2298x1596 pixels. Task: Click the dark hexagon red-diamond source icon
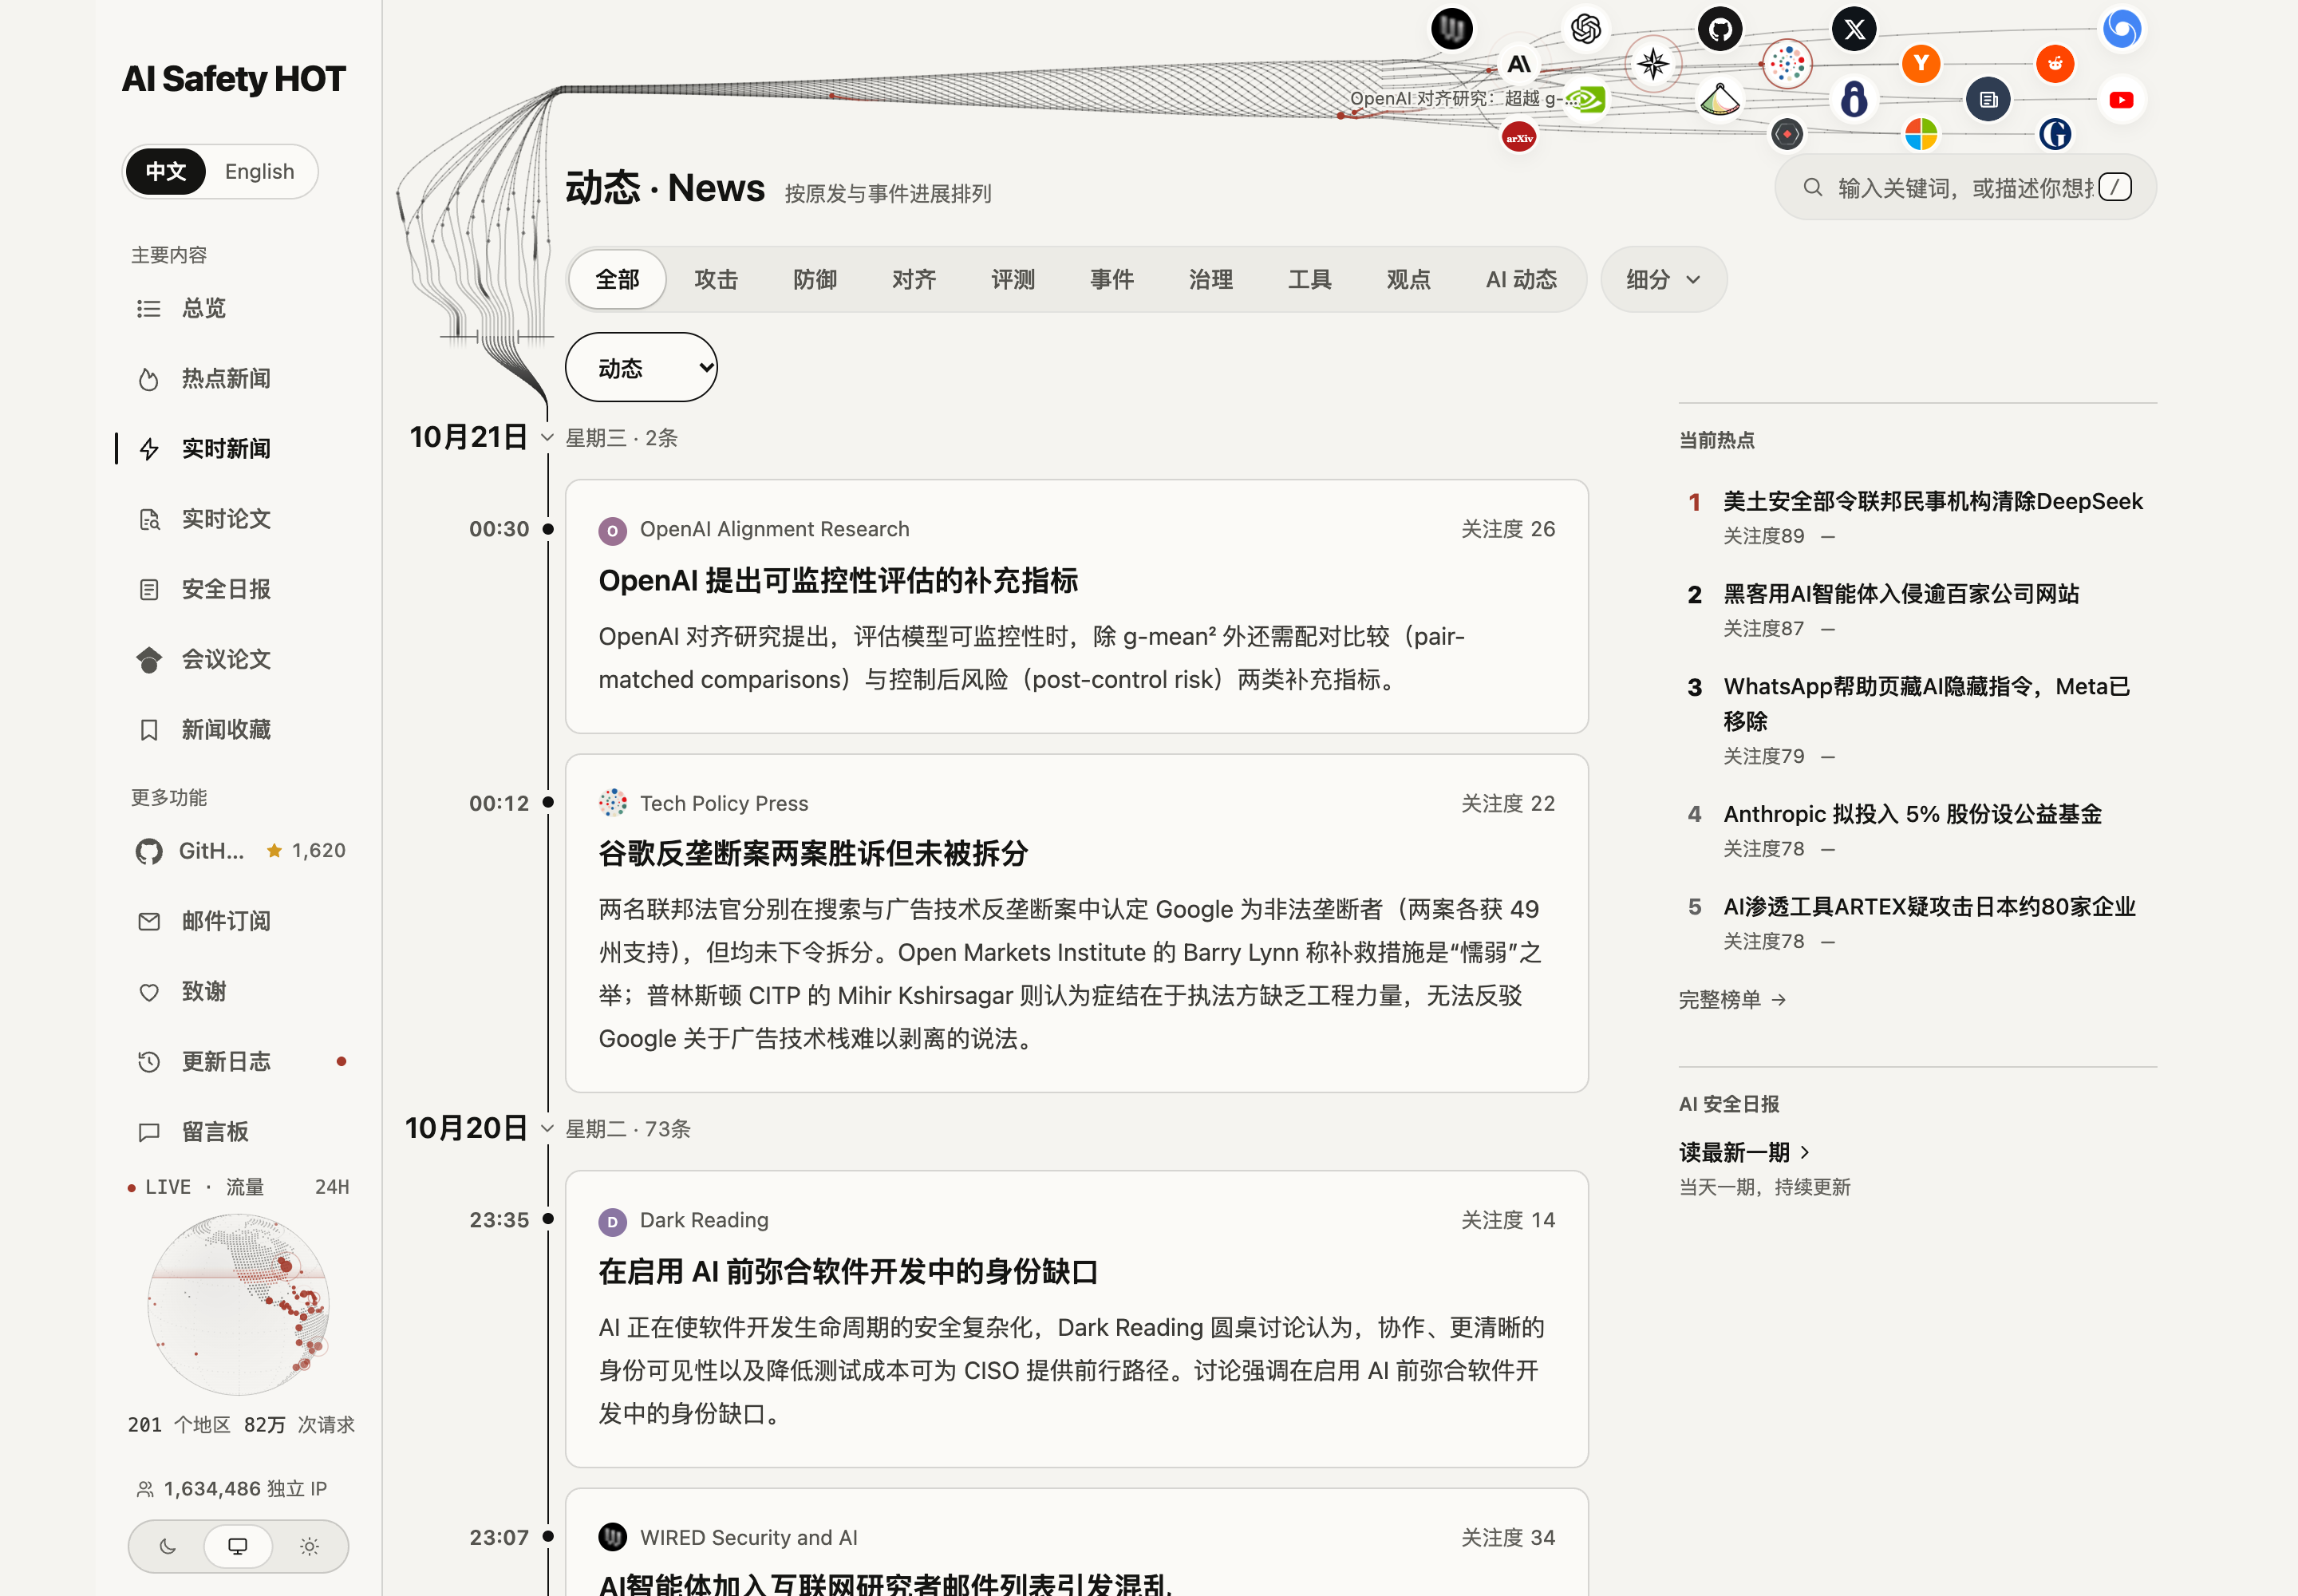[1786, 134]
